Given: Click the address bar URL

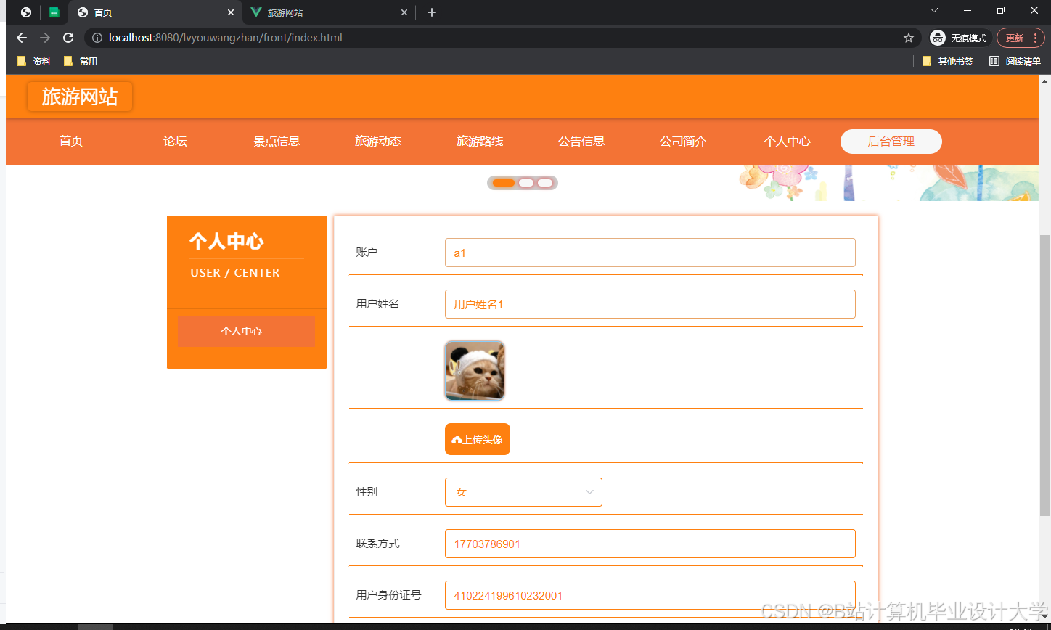Looking at the screenshot, I should click(x=226, y=38).
